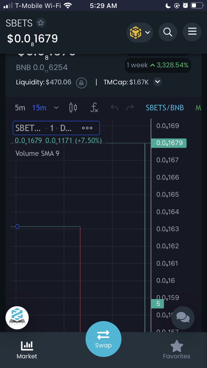The image size is (207, 368).
Task: Click the 0.0₈169 price axis label
Action: point(167,126)
